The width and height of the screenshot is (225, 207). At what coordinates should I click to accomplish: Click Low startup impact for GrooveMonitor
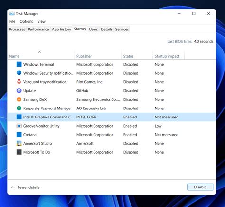tap(158, 126)
